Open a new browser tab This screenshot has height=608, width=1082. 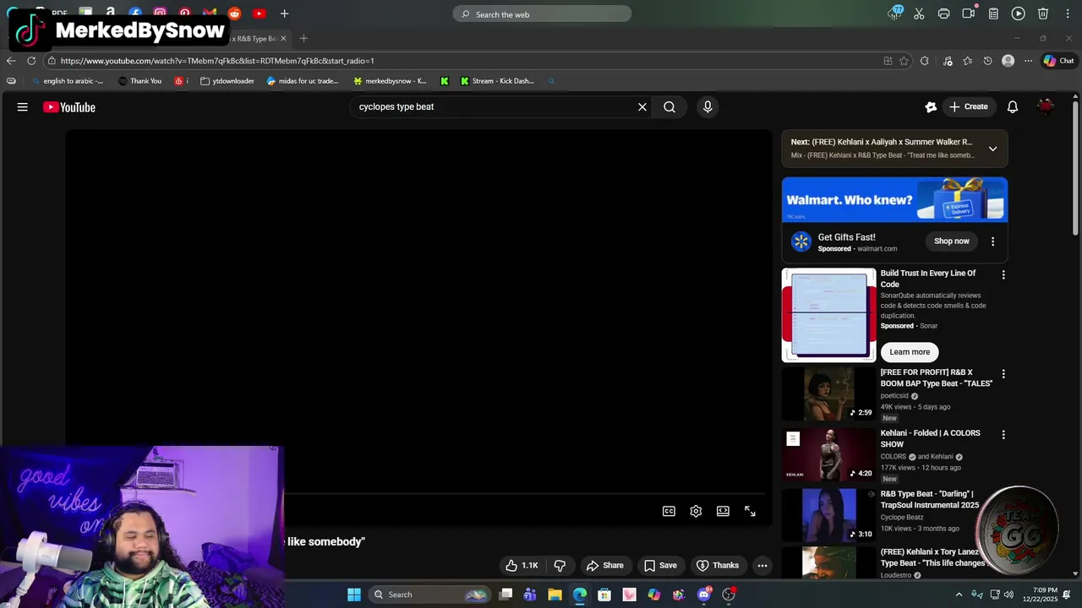pos(303,38)
